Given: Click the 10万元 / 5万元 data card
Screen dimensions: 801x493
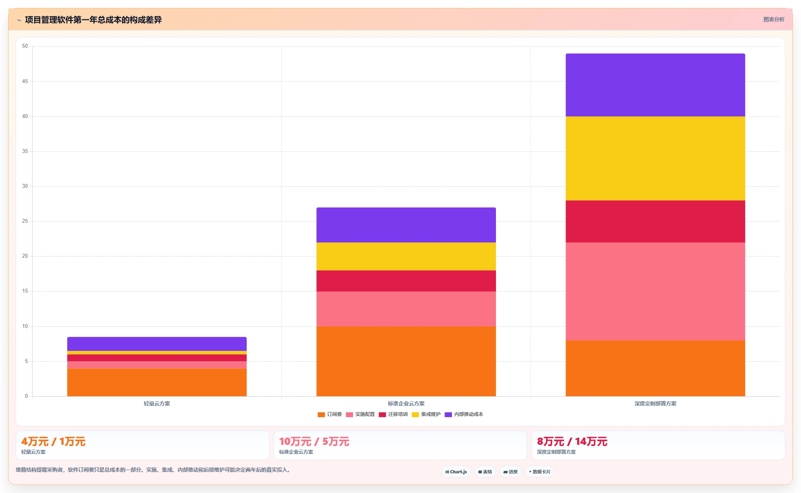Looking at the screenshot, I should coord(400,445).
